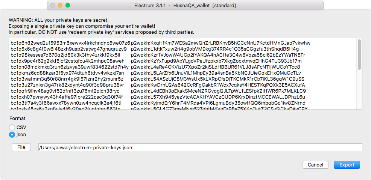Image resolution: width=371 pixels, height=180 pixels.
Task: Click address bc1q3u27znlxn3g47rk82xdynt4q90f3d98pru38vr
Action: click(67, 85)
